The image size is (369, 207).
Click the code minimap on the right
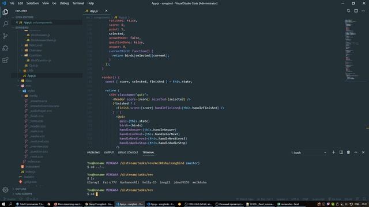coord(352,50)
